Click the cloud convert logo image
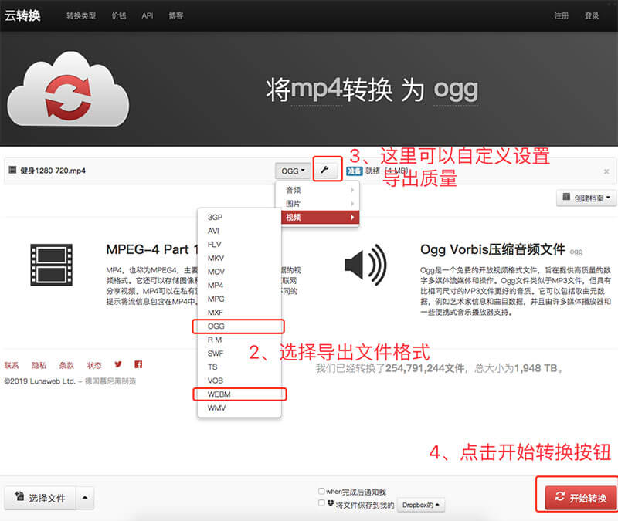 tap(68, 89)
